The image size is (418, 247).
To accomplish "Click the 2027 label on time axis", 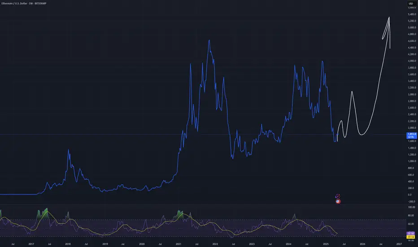I will tap(399, 244).
